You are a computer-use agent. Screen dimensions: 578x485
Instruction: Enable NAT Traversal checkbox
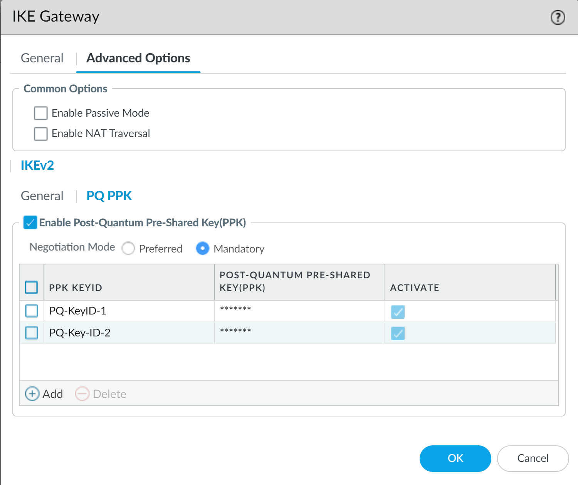41,134
